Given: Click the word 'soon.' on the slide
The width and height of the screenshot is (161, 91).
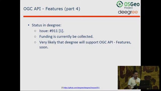Looking at the screenshot, I should click(x=44, y=47).
